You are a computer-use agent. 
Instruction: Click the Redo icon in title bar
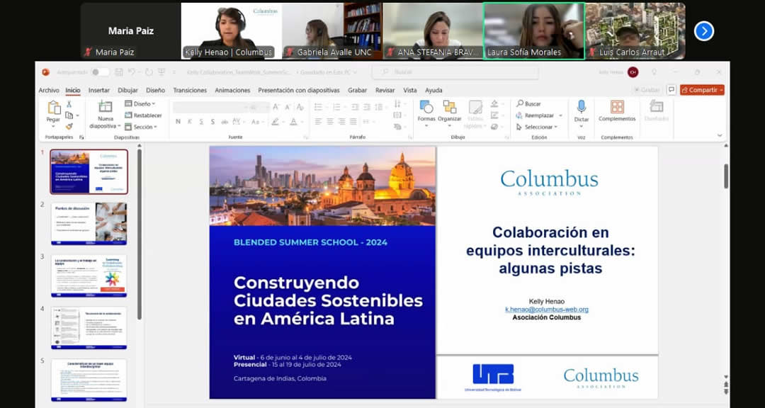(x=149, y=72)
